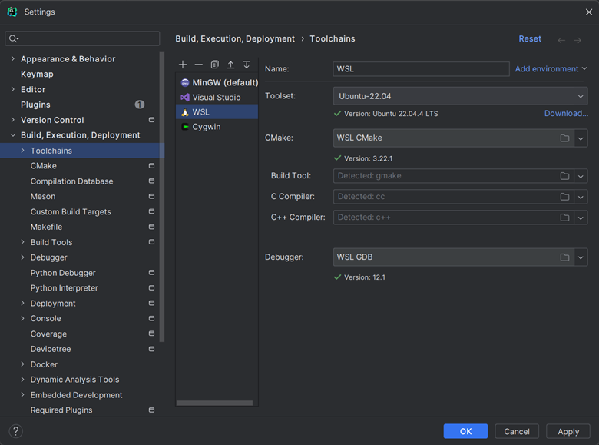Click toolchain list horizontal scrollbar

coord(215,403)
